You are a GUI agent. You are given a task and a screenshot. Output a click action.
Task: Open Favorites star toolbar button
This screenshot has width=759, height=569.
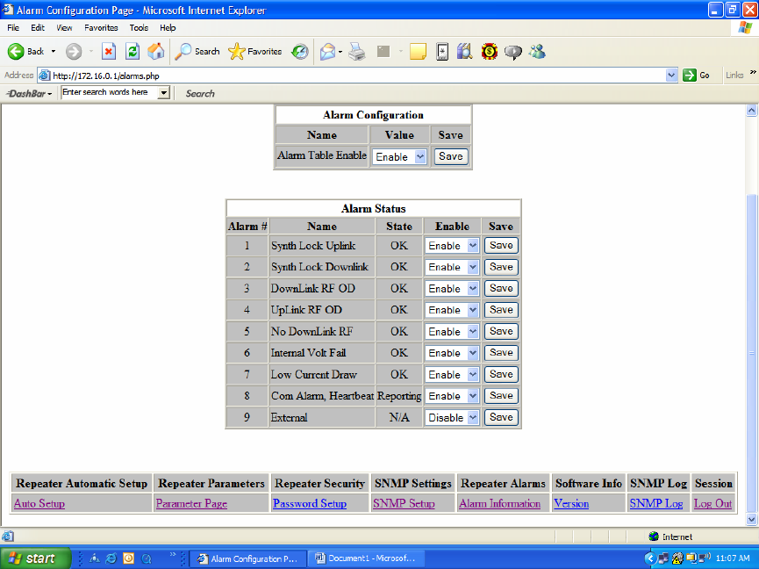254,51
